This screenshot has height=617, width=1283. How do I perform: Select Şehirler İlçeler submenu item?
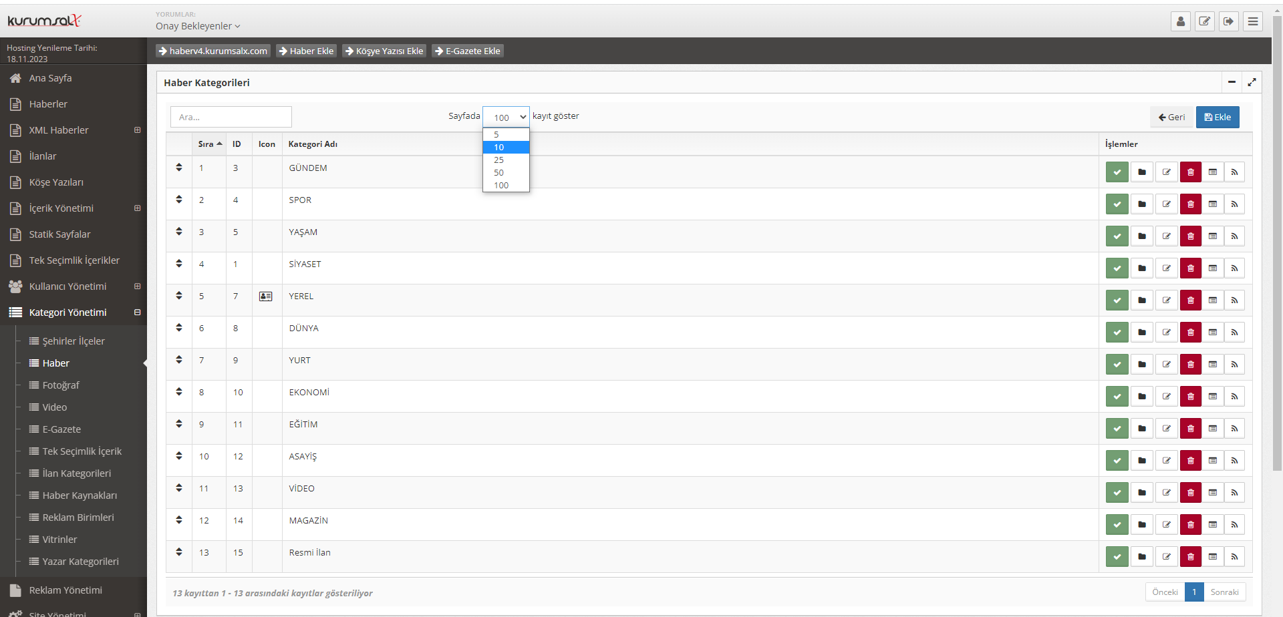pyautogui.click(x=74, y=341)
